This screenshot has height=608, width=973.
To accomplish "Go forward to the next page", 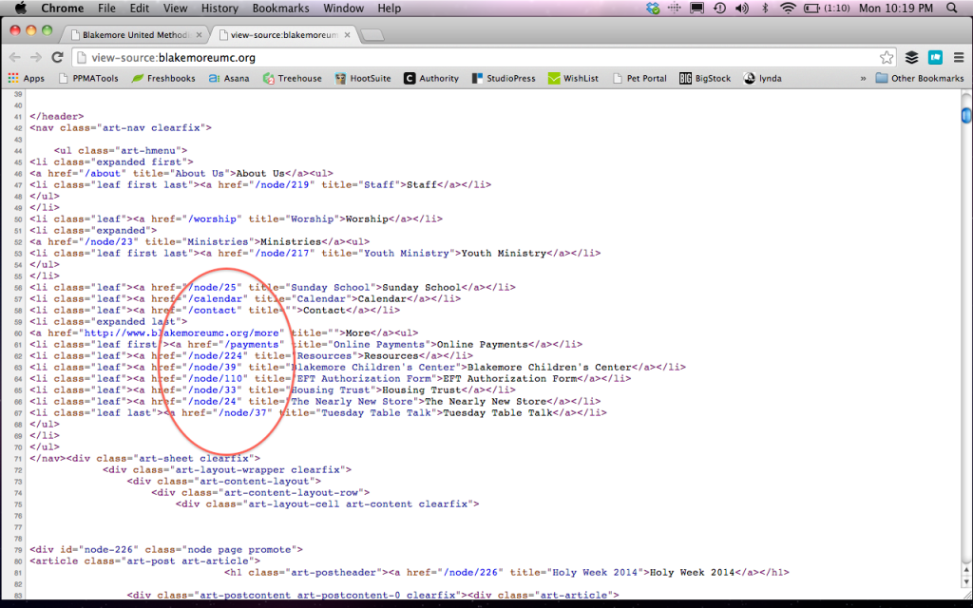I will point(36,58).
